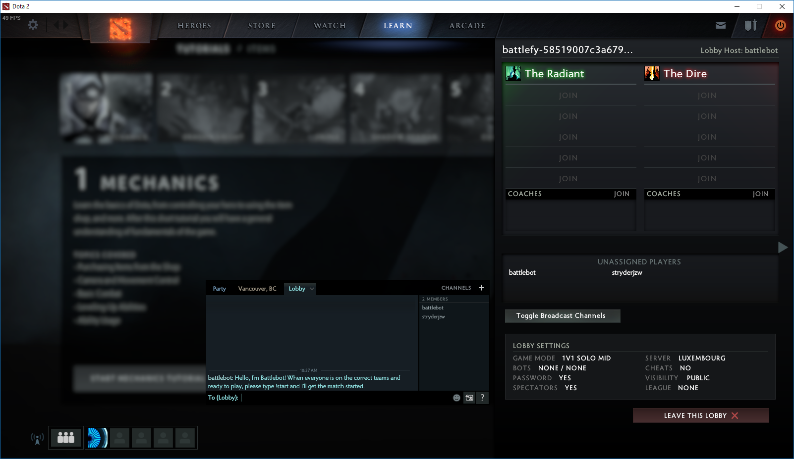Invite to the first empty party slot
This screenshot has width=794, height=459.
(x=119, y=438)
